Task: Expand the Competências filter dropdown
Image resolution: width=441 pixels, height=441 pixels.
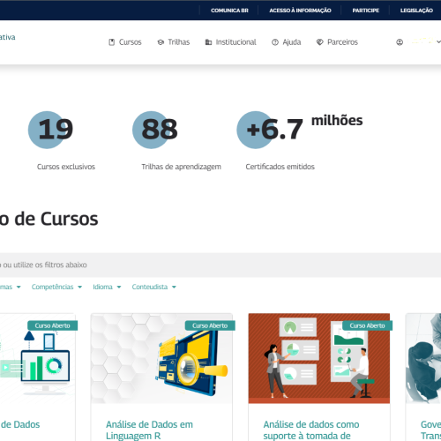Action: click(x=56, y=287)
